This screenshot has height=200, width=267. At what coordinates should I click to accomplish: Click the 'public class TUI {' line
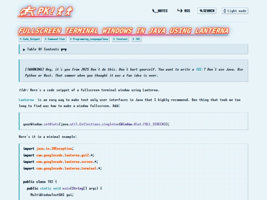tap(40, 182)
